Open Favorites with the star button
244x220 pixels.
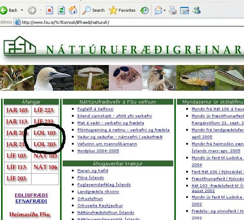coord(122,10)
